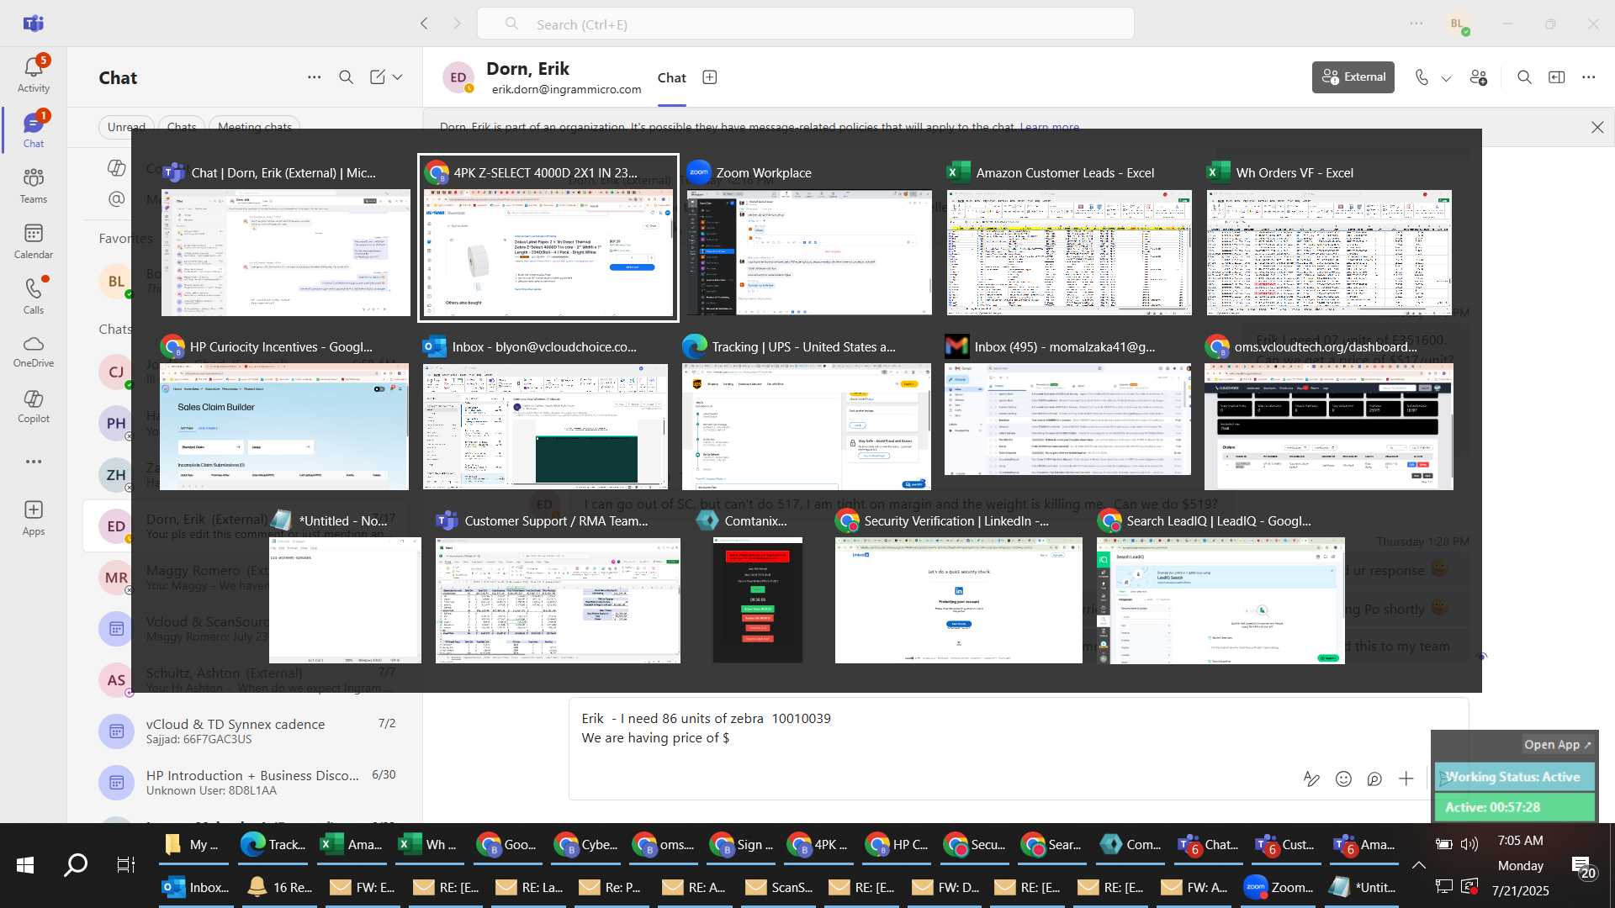This screenshot has height=908, width=1615.
Task: Switch to the Outlook Inbox blyon window
Action: point(545,414)
